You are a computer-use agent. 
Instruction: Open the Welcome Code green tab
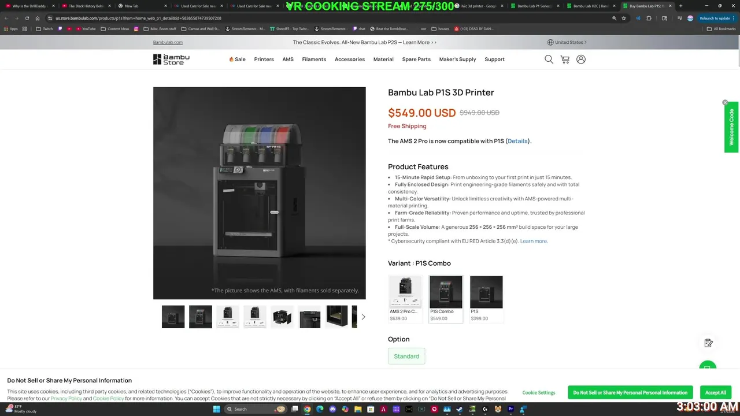click(x=731, y=127)
